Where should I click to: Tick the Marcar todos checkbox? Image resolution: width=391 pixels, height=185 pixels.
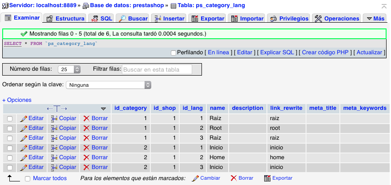tap(28, 179)
